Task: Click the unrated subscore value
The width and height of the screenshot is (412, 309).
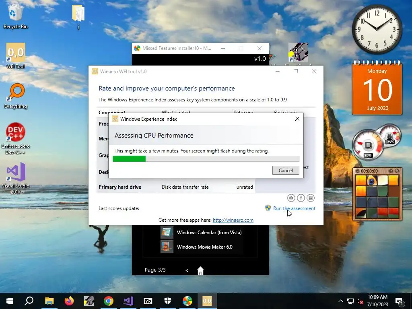Action: 245,187
